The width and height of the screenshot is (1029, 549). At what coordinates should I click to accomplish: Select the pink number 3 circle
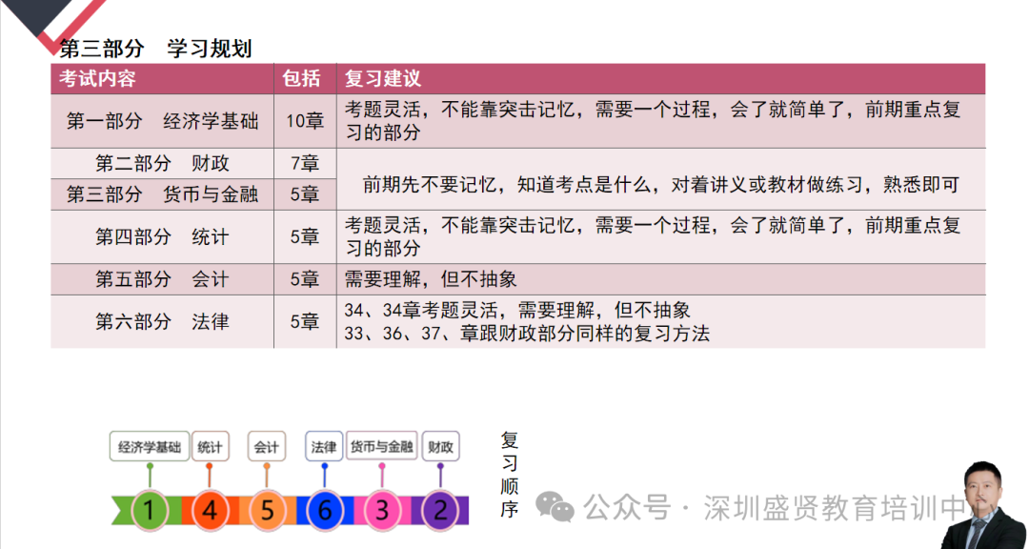(382, 510)
